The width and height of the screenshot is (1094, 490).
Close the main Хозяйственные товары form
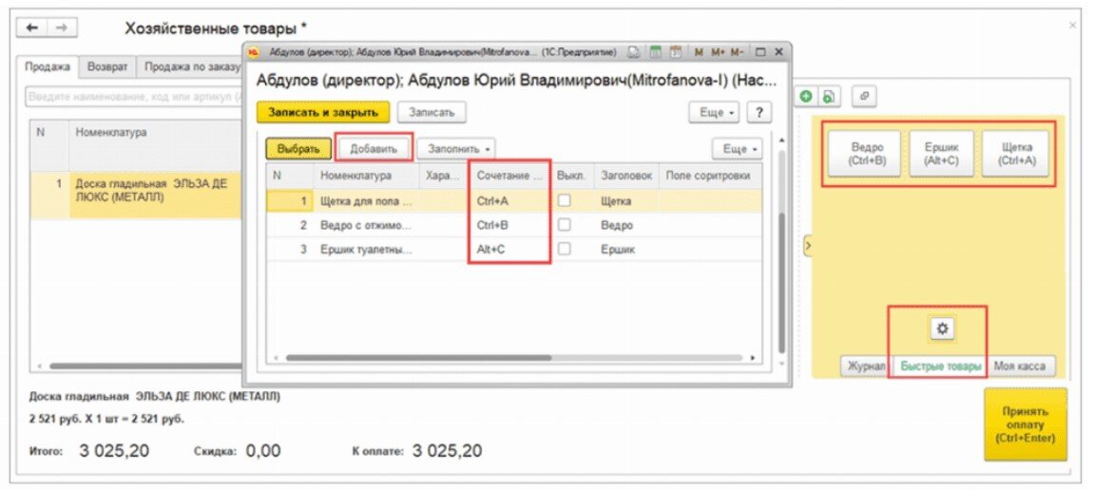pyautogui.click(x=1072, y=25)
